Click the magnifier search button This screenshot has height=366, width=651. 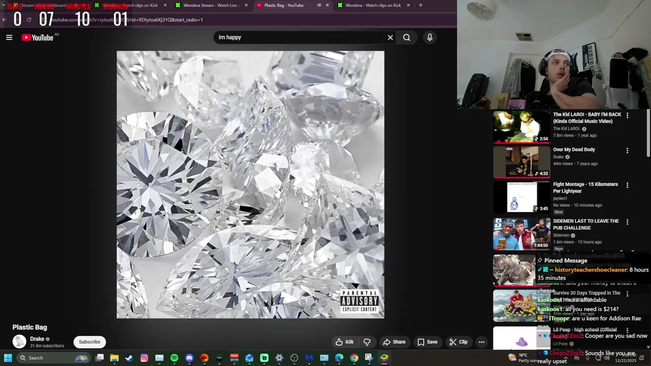click(x=407, y=37)
